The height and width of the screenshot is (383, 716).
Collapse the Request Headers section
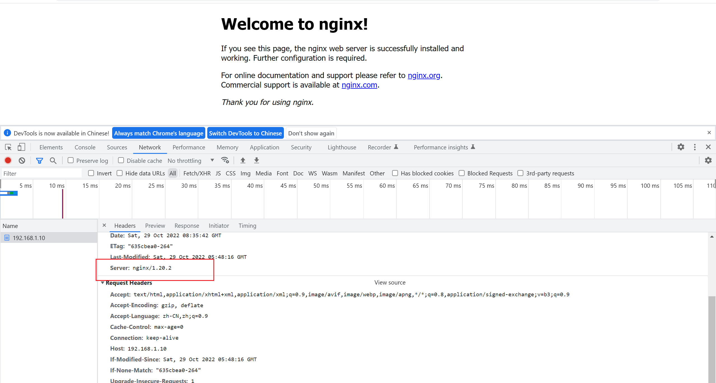(103, 283)
